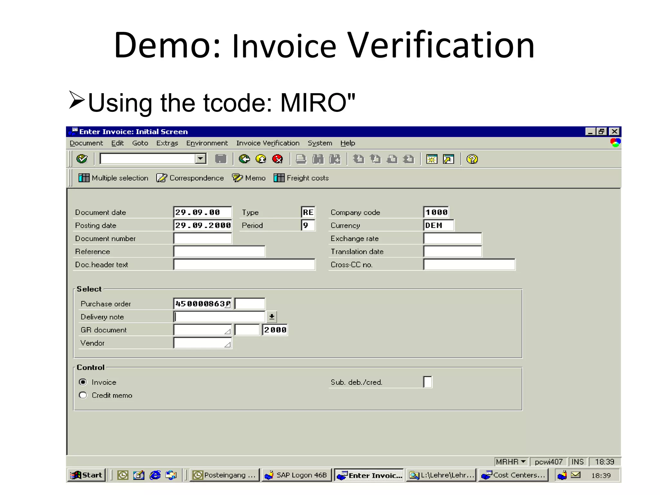Click the SAP colored logo icon
Screen dimensions: 660x495
tap(615, 143)
